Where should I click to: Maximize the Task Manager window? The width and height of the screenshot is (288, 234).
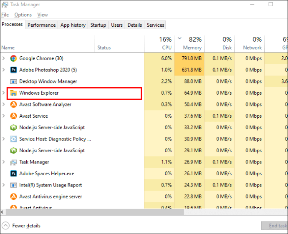tap(271, 4)
